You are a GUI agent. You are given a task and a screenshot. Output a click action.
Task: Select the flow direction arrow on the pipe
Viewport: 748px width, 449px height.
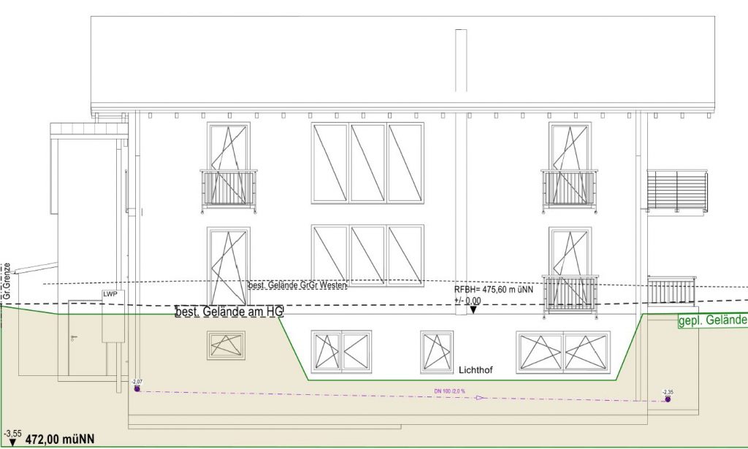coord(481,397)
